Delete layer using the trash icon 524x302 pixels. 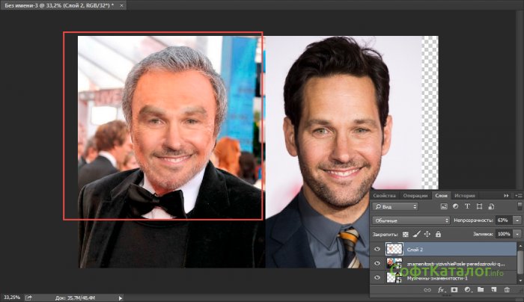[x=507, y=289]
